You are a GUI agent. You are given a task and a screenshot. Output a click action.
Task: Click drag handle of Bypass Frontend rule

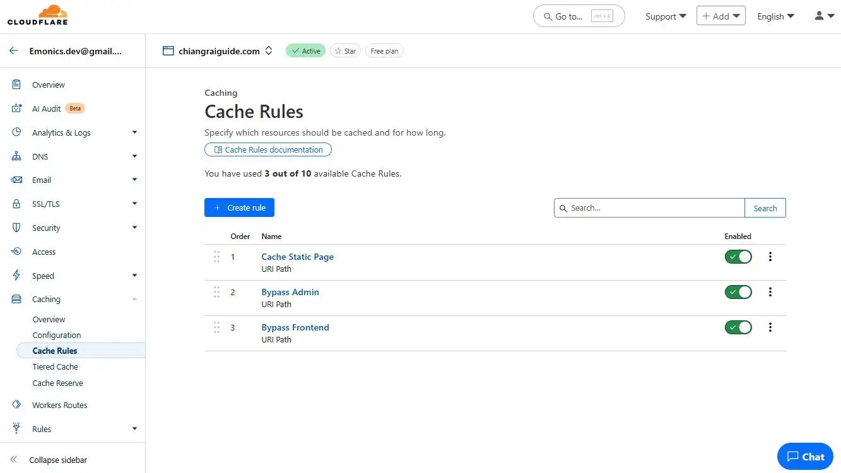[x=216, y=327]
